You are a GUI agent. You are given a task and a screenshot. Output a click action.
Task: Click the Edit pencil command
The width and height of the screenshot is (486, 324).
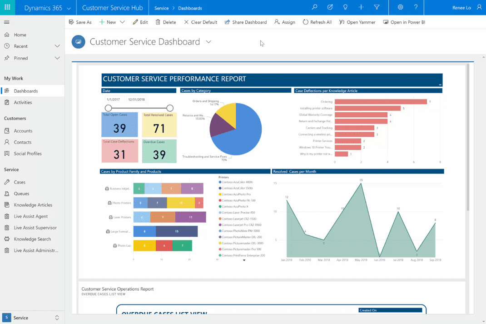140,22
